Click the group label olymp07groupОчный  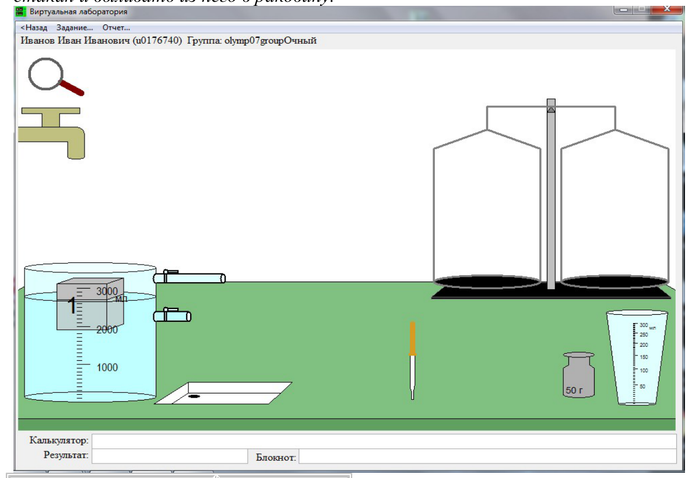pos(271,41)
